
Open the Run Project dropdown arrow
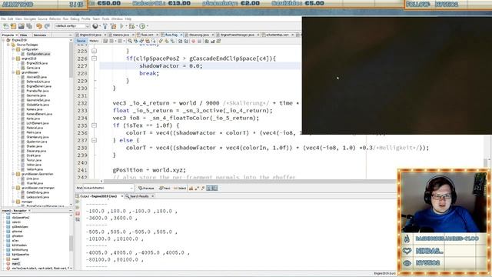(126, 26)
